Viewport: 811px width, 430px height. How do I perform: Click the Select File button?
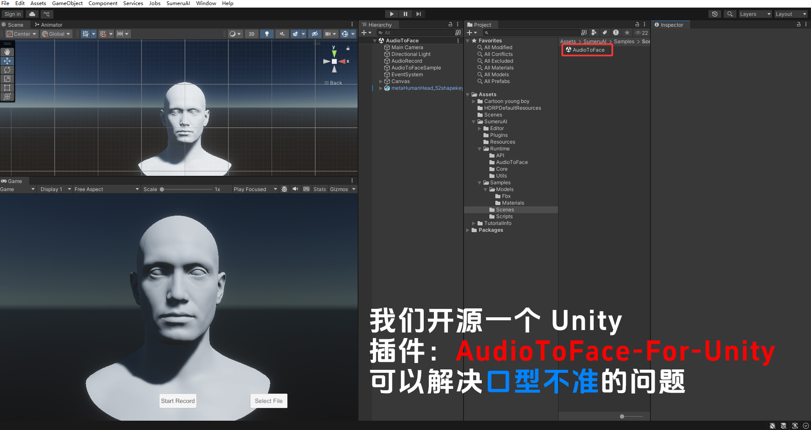pos(269,401)
